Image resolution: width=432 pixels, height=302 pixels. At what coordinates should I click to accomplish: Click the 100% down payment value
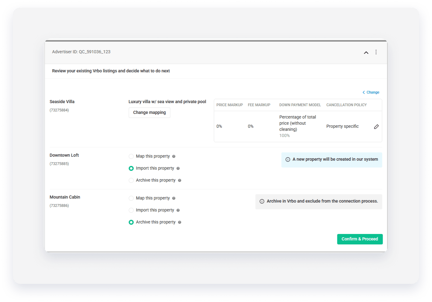(285, 135)
